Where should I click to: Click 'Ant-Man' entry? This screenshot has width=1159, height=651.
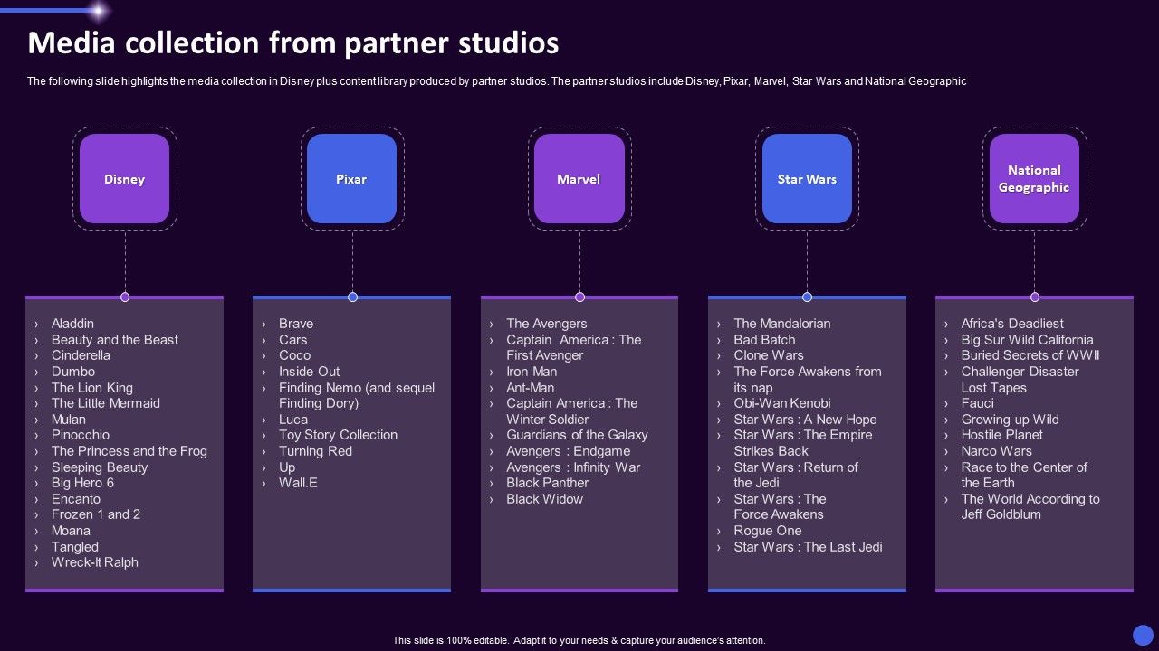coord(531,388)
